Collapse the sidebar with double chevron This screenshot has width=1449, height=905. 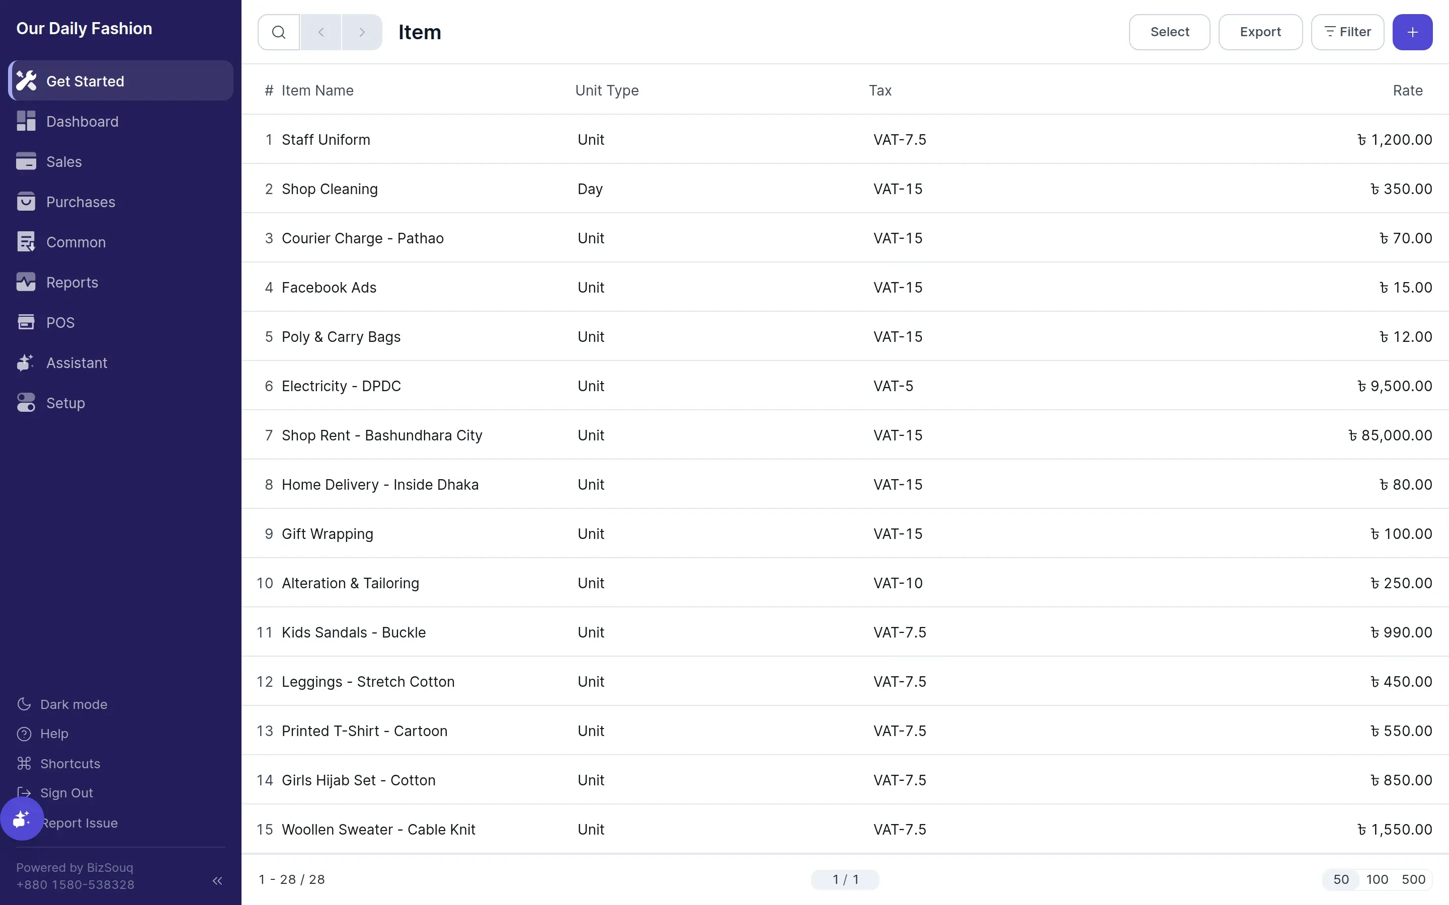click(x=217, y=880)
